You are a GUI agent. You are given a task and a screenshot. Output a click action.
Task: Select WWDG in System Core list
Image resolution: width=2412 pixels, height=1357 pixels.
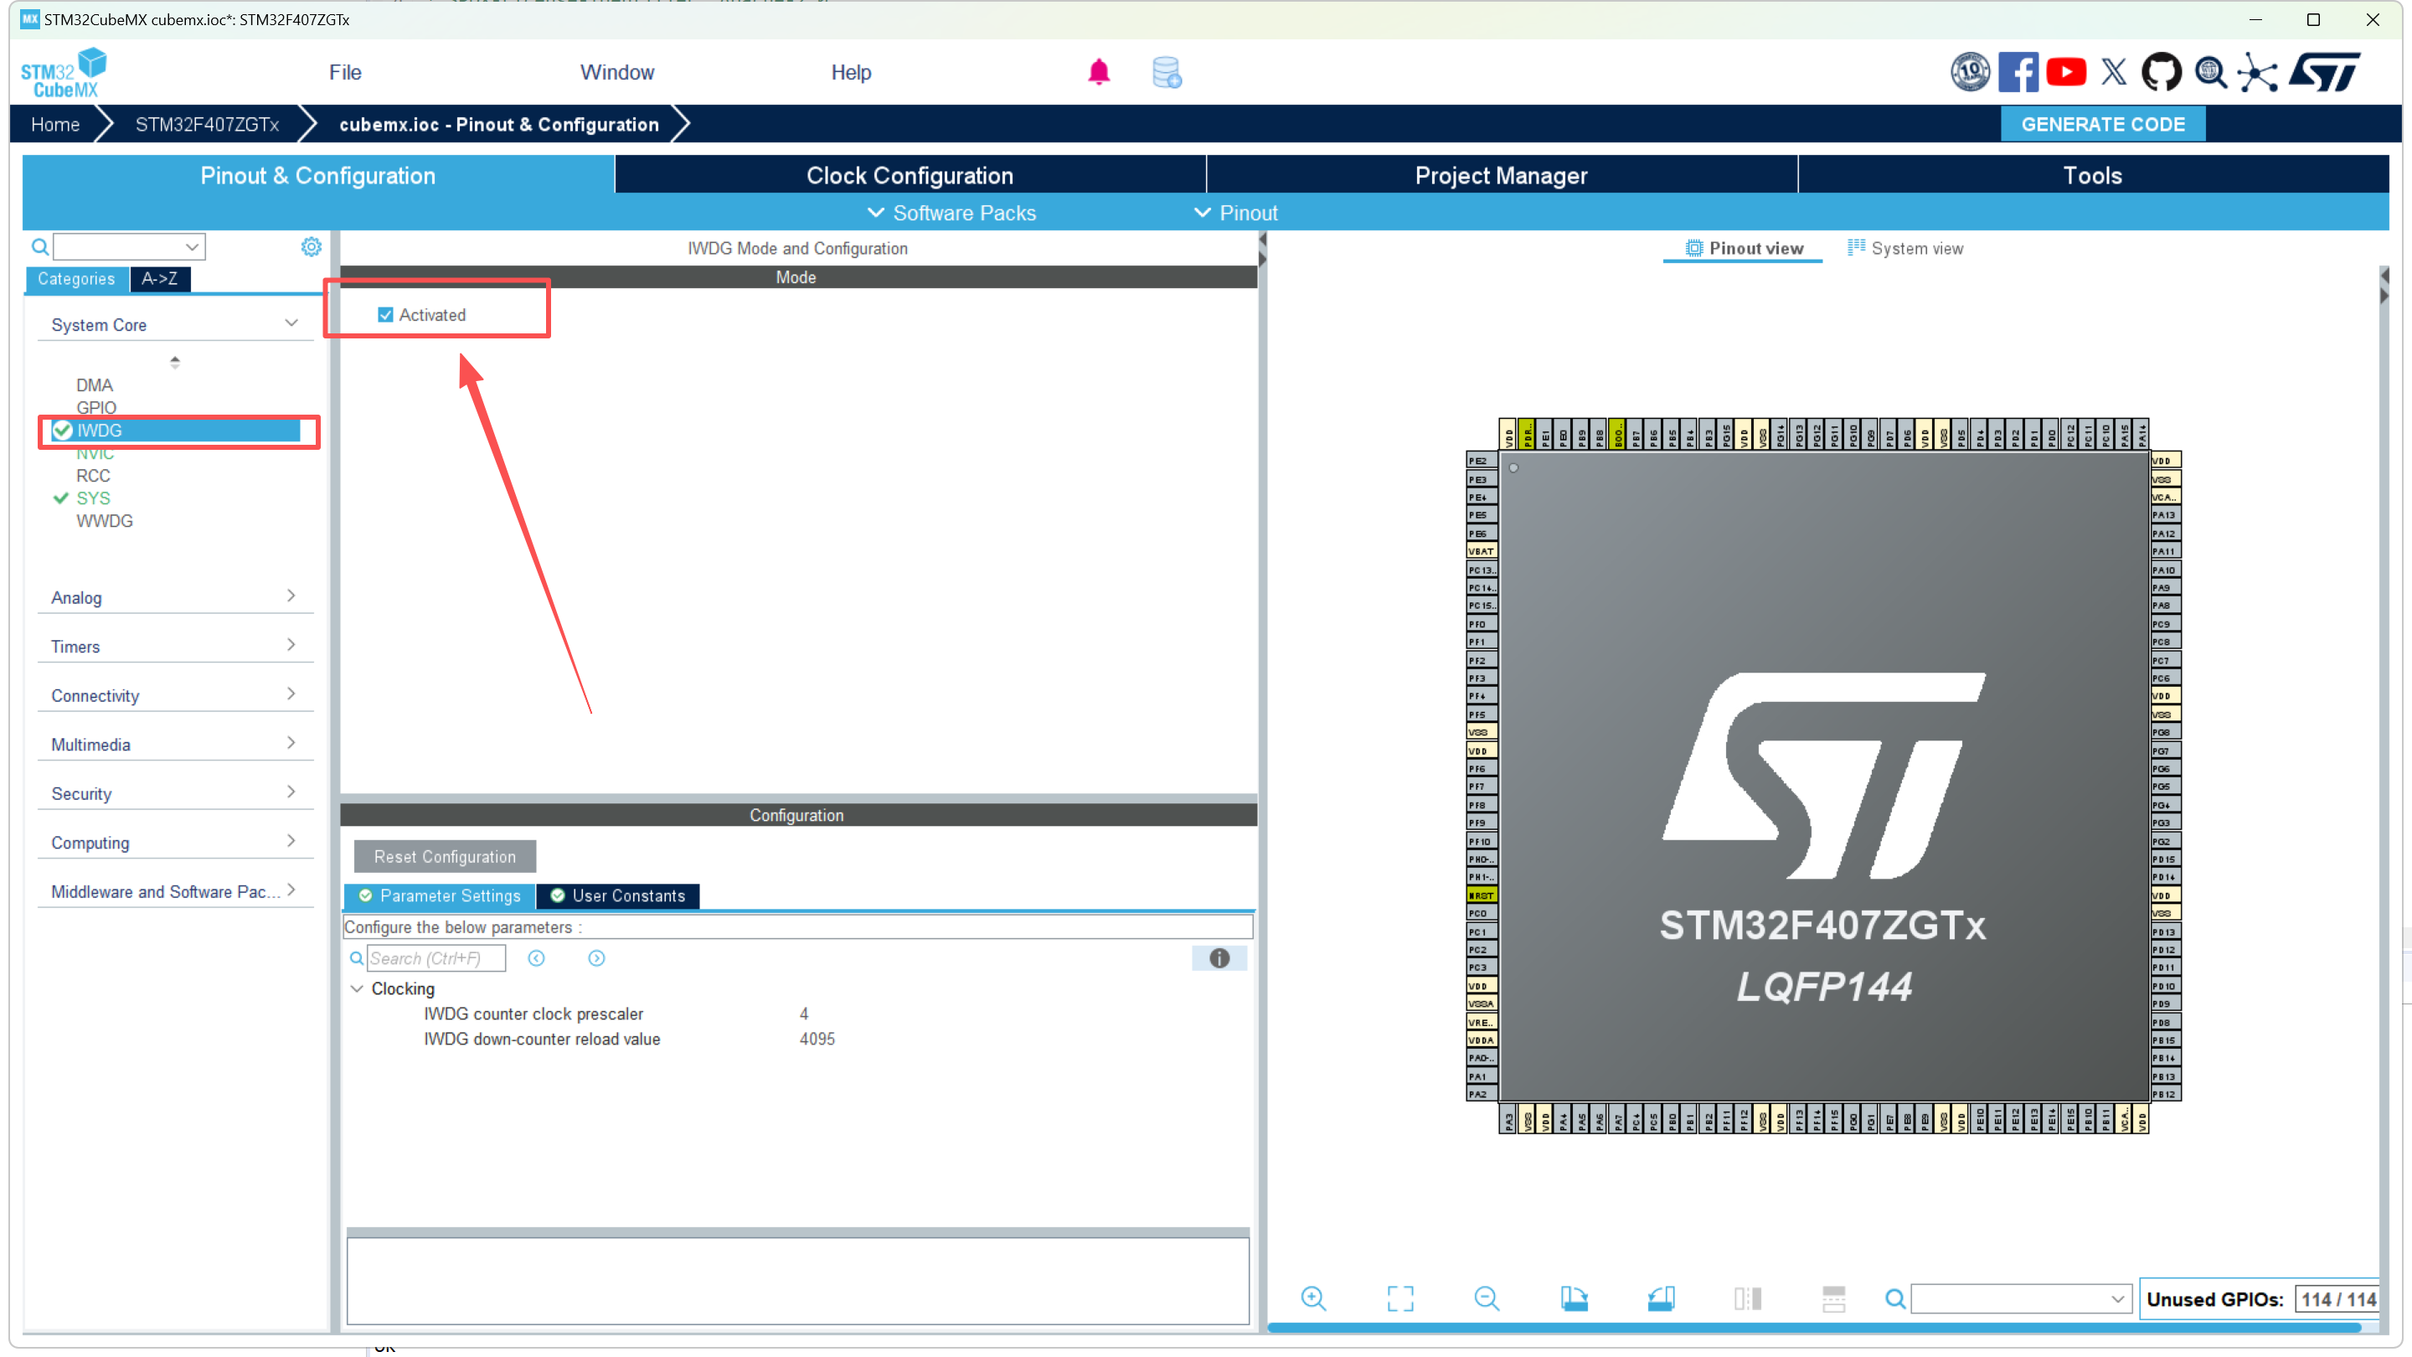(x=104, y=521)
